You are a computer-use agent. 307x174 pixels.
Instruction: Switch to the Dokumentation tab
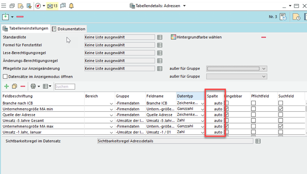[69, 29]
